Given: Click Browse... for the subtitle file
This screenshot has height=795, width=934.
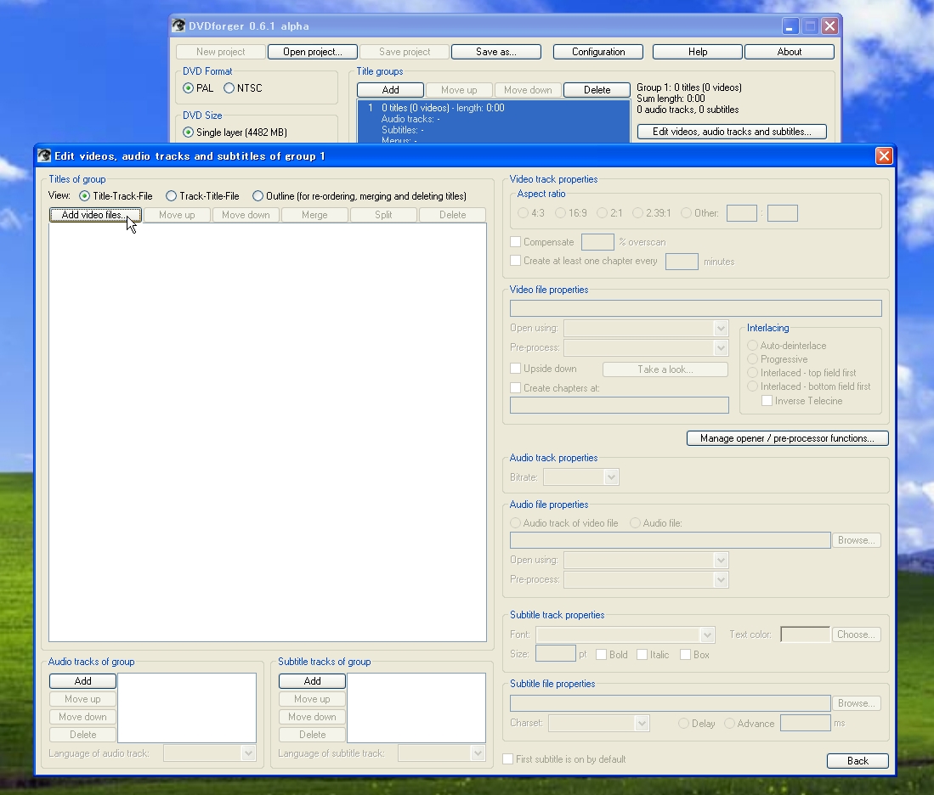Looking at the screenshot, I should [x=856, y=703].
